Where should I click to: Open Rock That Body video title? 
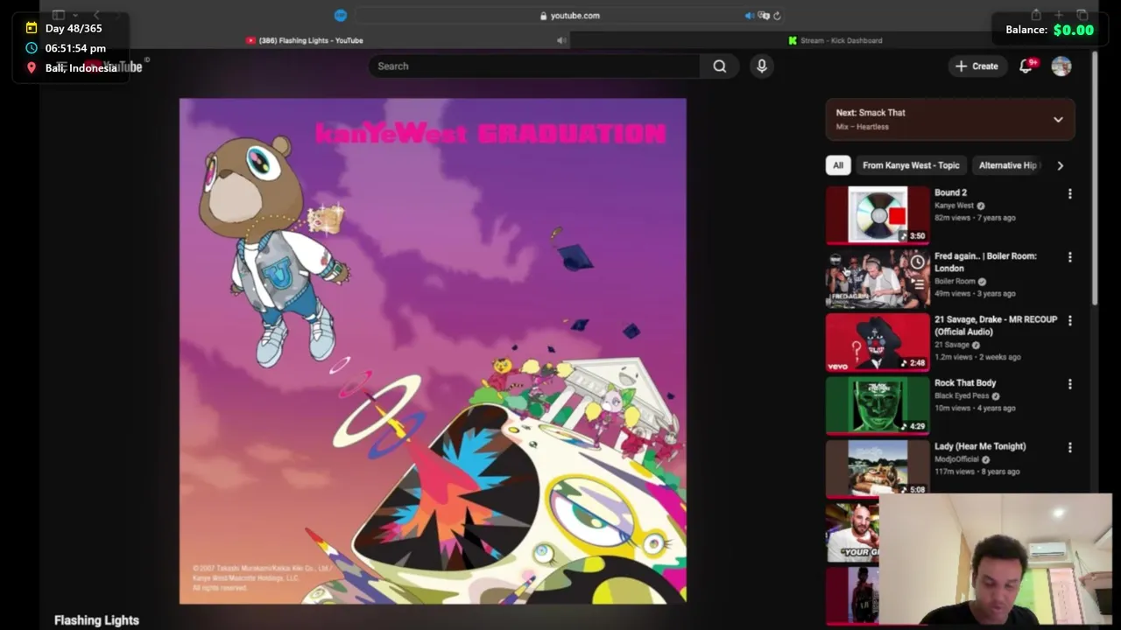pyautogui.click(x=964, y=383)
